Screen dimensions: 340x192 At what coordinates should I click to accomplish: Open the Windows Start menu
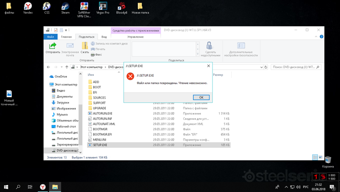pyautogui.click(x=6, y=187)
